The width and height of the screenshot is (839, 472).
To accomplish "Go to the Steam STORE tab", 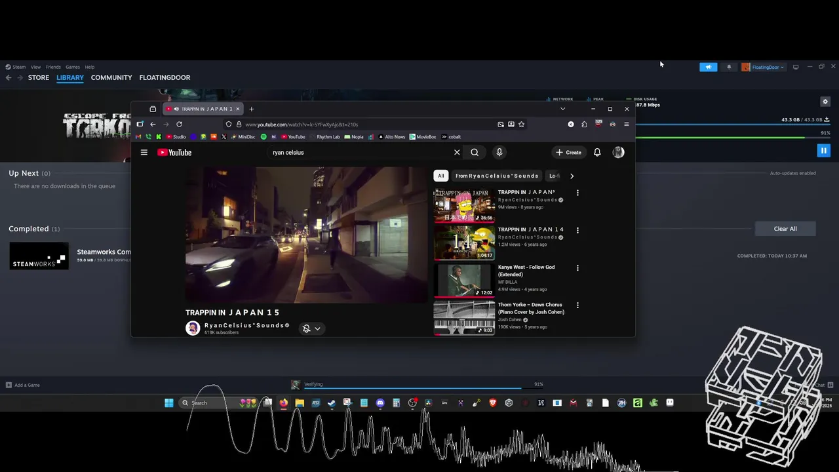I will (39, 77).
